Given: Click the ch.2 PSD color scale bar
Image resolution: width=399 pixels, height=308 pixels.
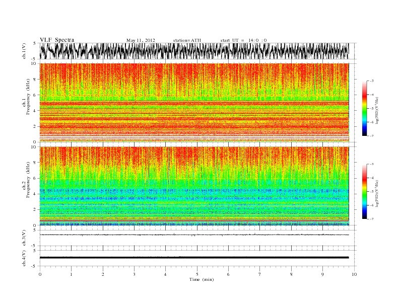Looking at the screenshot, I should coord(365,191).
